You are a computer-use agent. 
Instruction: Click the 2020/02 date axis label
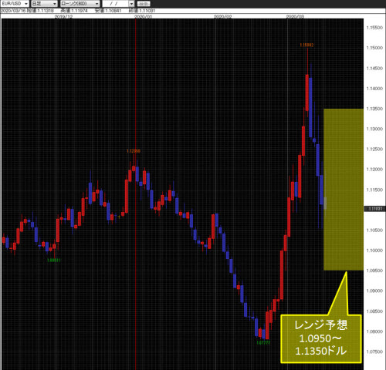pos(223,16)
